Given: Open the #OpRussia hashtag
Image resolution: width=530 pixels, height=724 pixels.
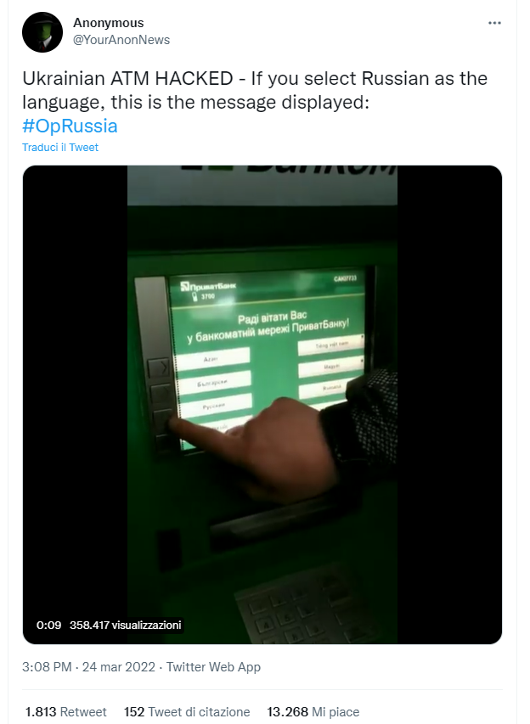Looking at the screenshot, I should [x=70, y=126].
